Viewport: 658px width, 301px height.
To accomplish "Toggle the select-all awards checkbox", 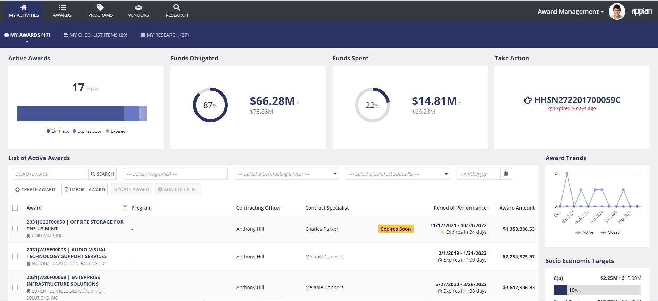I will coord(15,208).
